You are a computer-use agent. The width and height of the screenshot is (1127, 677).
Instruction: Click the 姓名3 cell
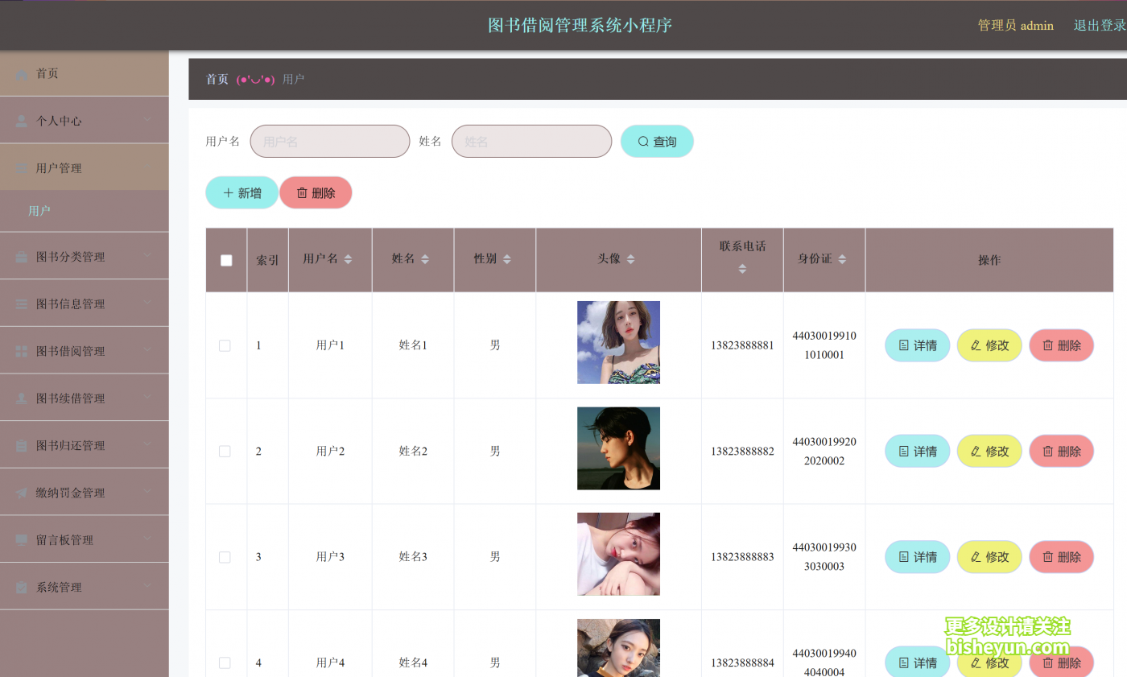(413, 557)
